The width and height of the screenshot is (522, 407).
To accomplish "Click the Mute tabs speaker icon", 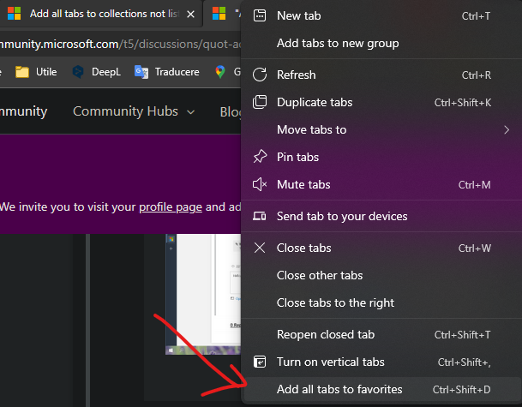I will click(260, 184).
